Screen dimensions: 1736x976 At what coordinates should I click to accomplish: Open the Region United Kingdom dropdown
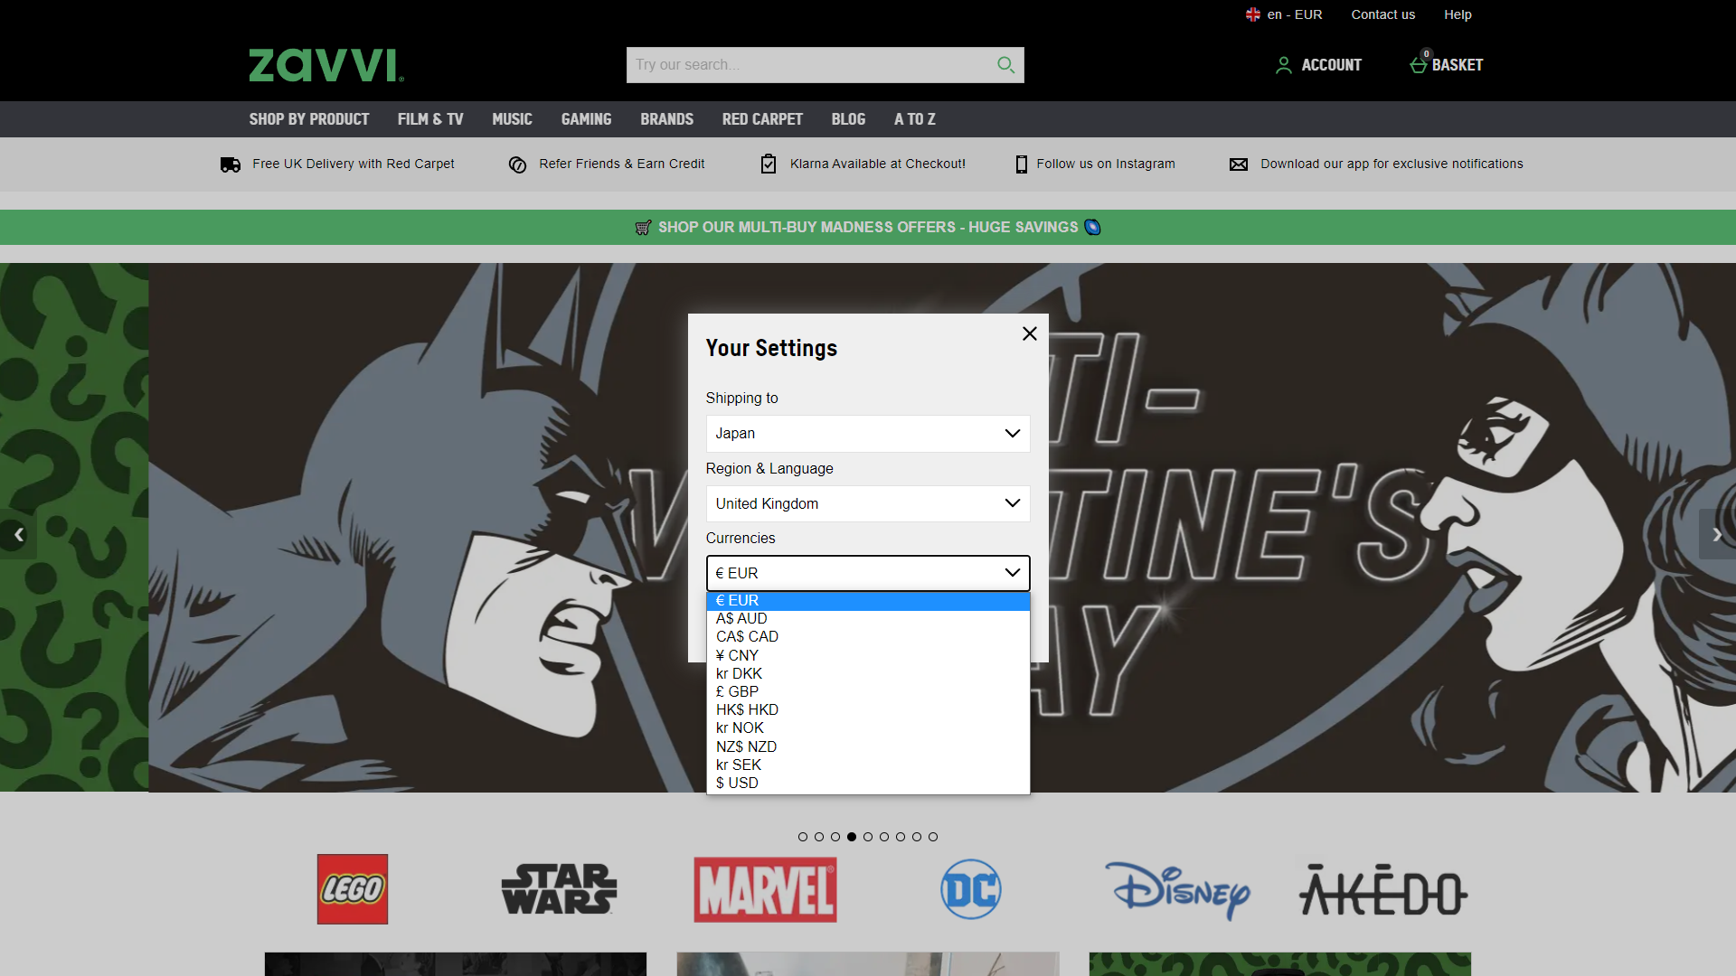(x=868, y=504)
